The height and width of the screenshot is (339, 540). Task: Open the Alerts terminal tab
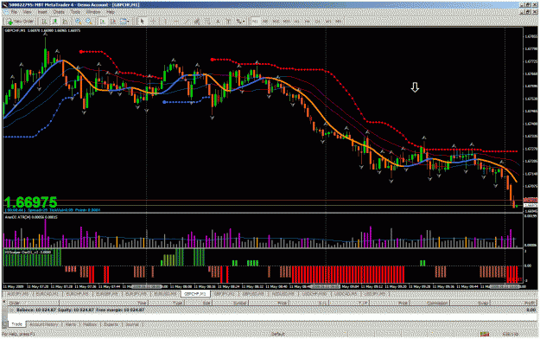click(71, 324)
